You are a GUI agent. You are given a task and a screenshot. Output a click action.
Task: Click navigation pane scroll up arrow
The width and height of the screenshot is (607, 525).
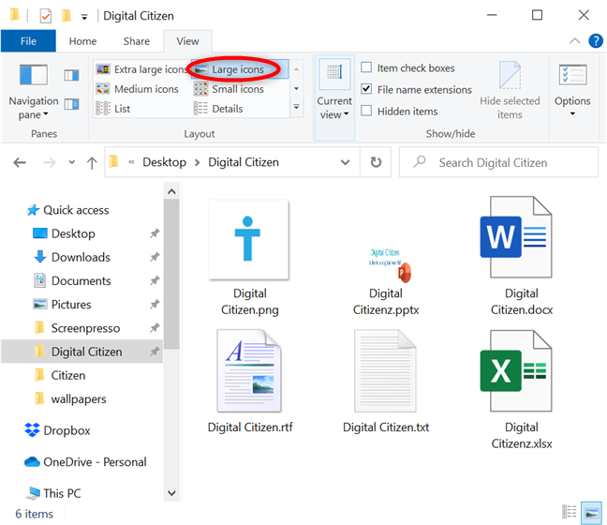pos(171,191)
